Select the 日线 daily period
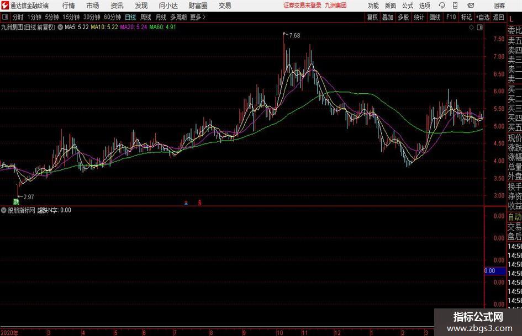 (x=130, y=17)
